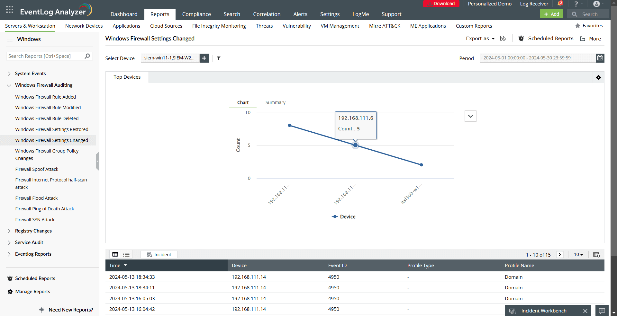Open the Compliance menu tab
The image size is (617, 316).
pyautogui.click(x=196, y=14)
